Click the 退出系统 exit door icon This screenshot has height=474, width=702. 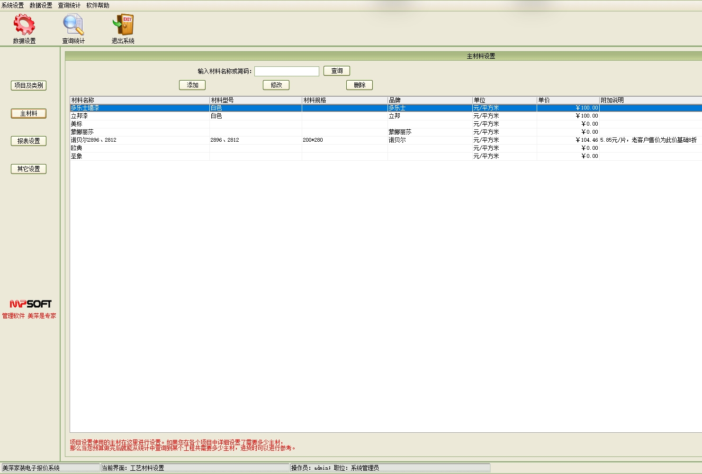pyautogui.click(x=123, y=25)
